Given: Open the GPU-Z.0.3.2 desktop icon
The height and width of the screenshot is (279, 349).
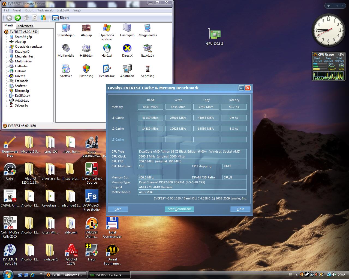Looking at the screenshot, I should point(214,37).
